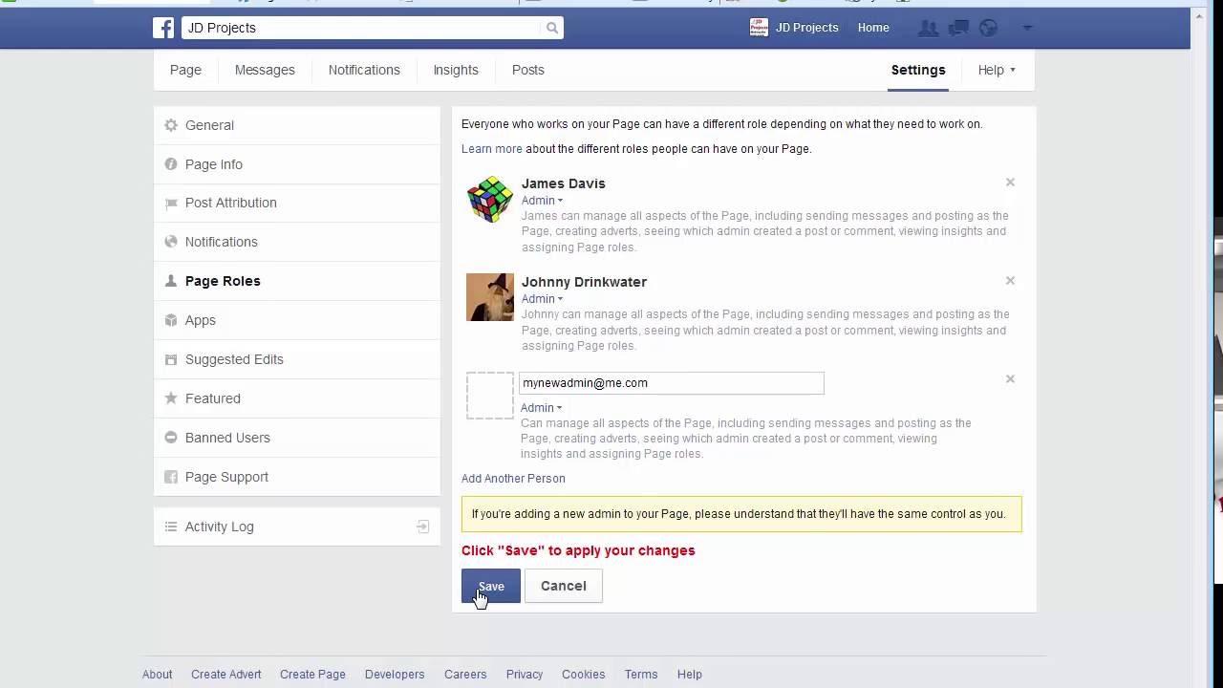Open Johnny Drinkwater name link
The image size is (1223, 688).
(x=584, y=282)
